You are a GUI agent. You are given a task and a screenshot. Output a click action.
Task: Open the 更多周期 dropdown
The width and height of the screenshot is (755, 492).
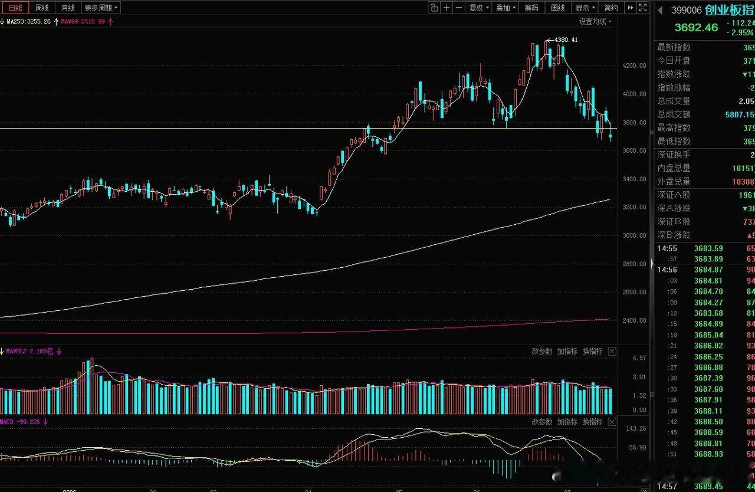(x=101, y=8)
